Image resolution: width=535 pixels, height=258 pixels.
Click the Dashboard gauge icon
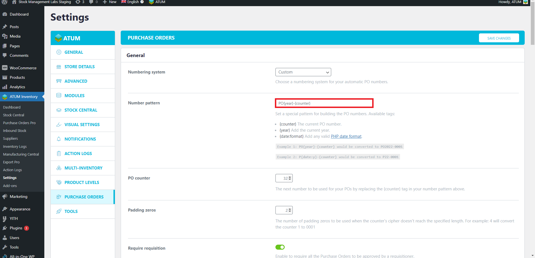click(5, 14)
